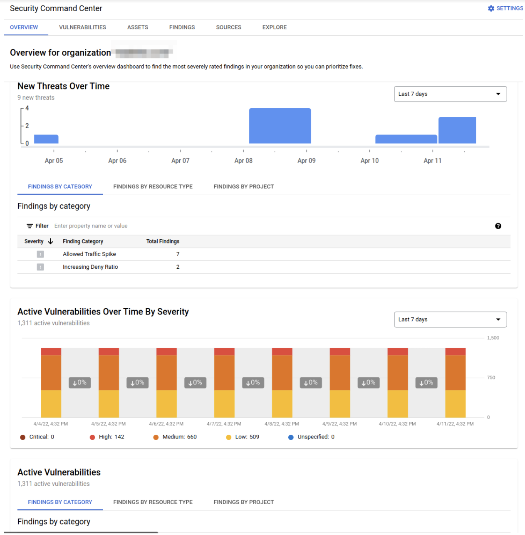Click the Critical legend dot in severity chart
The width and height of the screenshot is (525, 535).
point(22,437)
